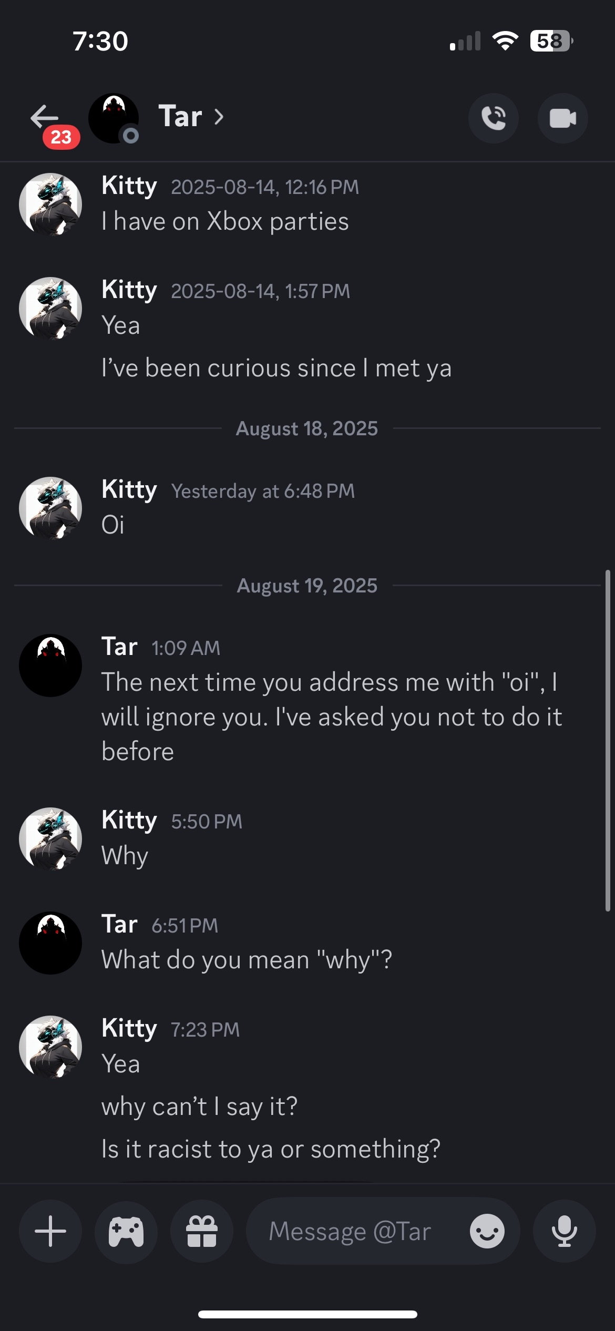Viewport: 615px width, 1331px height.
Task: Open the plus attachment menu
Action: click(50, 1231)
